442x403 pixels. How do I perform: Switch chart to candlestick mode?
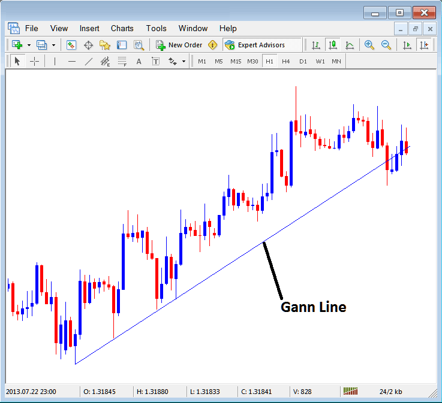tap(333, 45)
